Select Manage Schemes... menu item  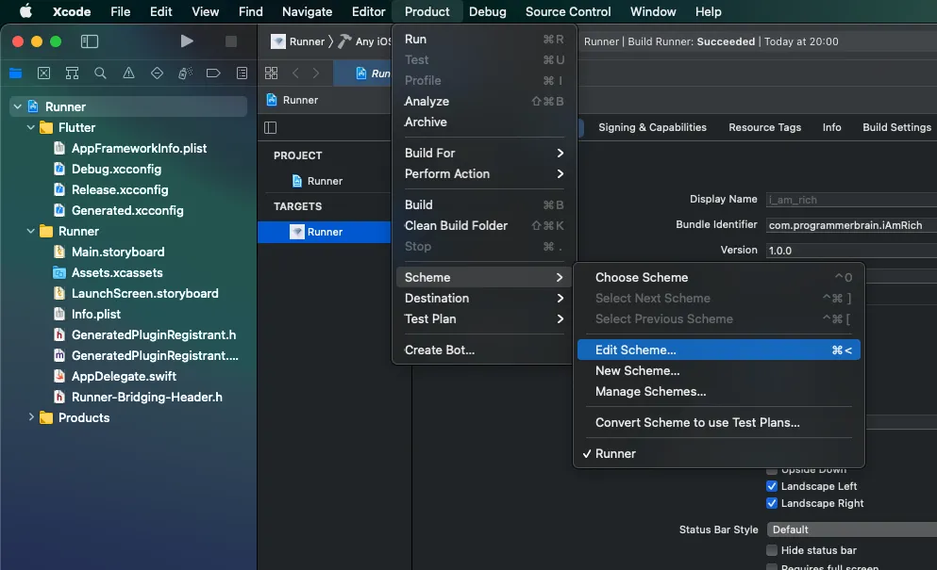pos(719,392)
